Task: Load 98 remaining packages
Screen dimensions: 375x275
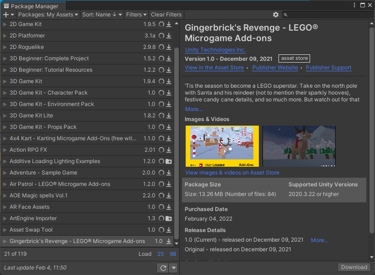Action: [173, 254]
